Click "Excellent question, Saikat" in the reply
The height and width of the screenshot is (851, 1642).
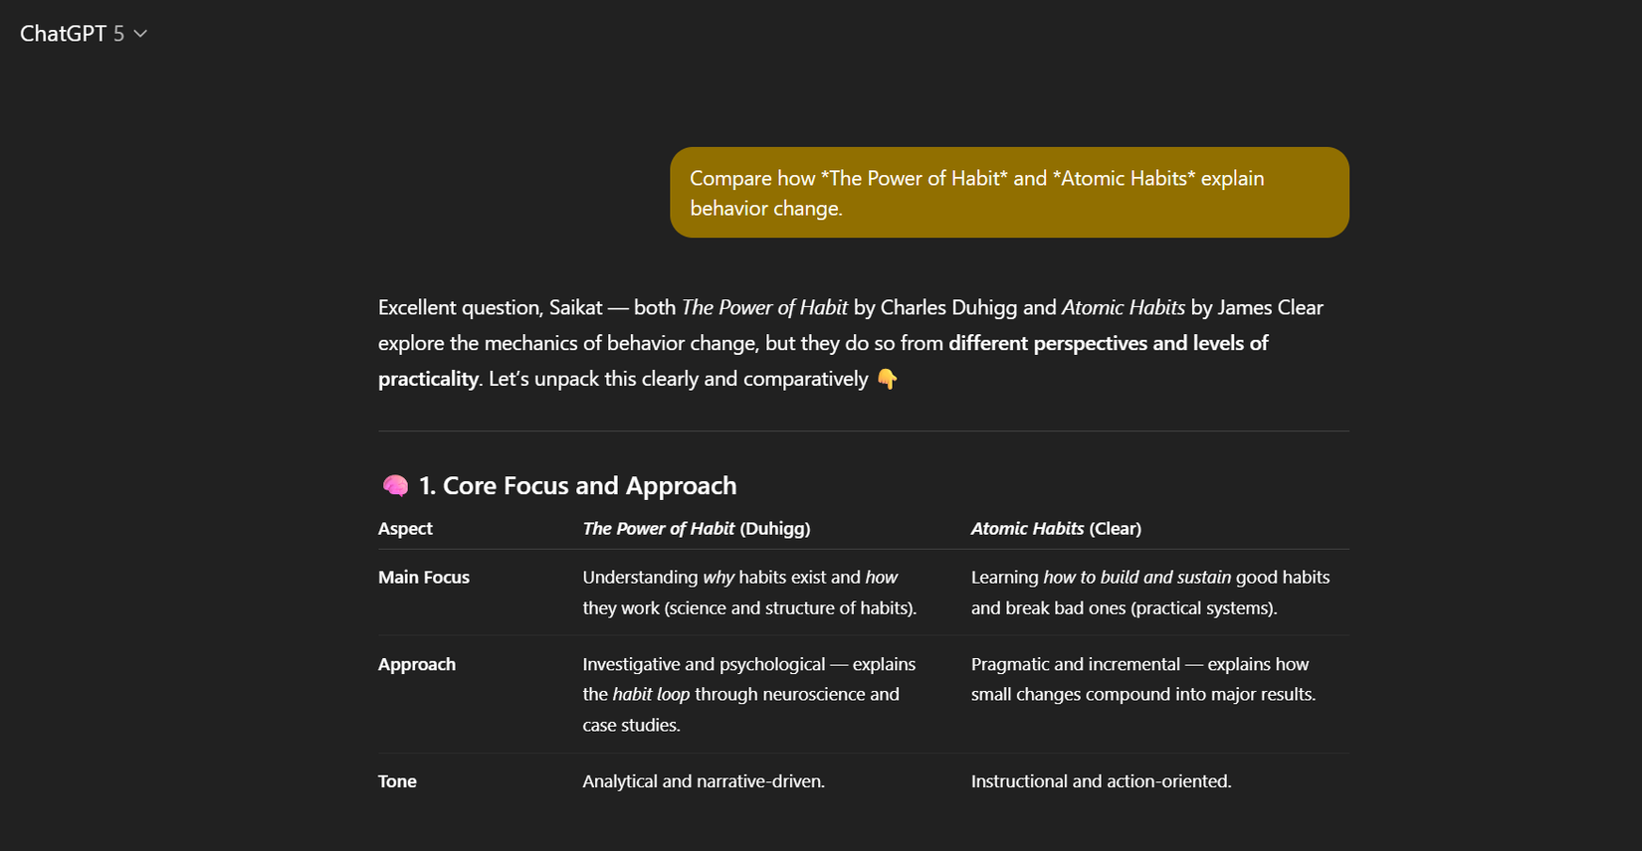[x=490, y=307]
